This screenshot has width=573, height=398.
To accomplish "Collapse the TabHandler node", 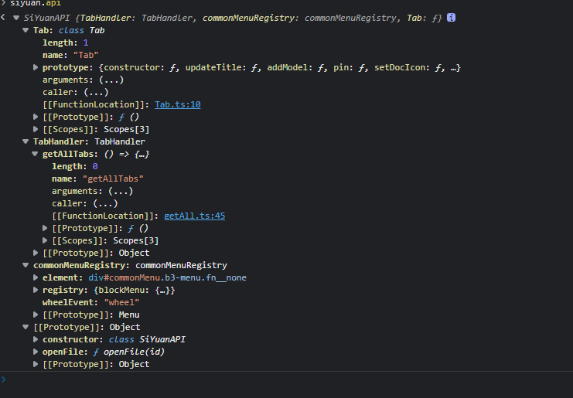I will [x=26, y=141].
